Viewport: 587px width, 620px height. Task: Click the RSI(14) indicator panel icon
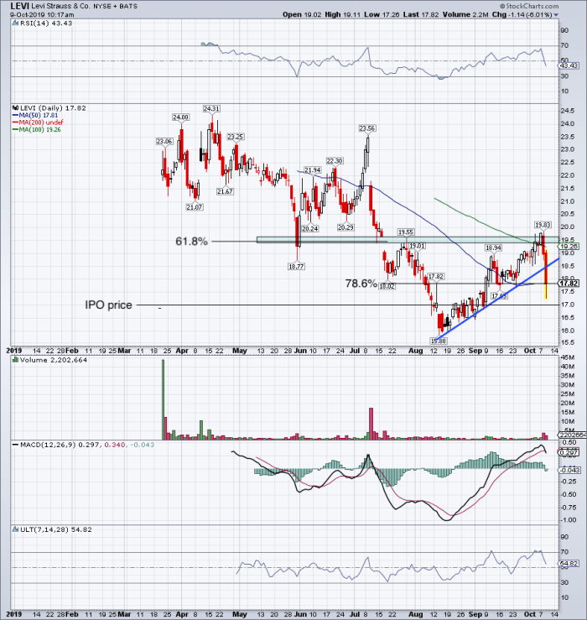tap(15, 23)
